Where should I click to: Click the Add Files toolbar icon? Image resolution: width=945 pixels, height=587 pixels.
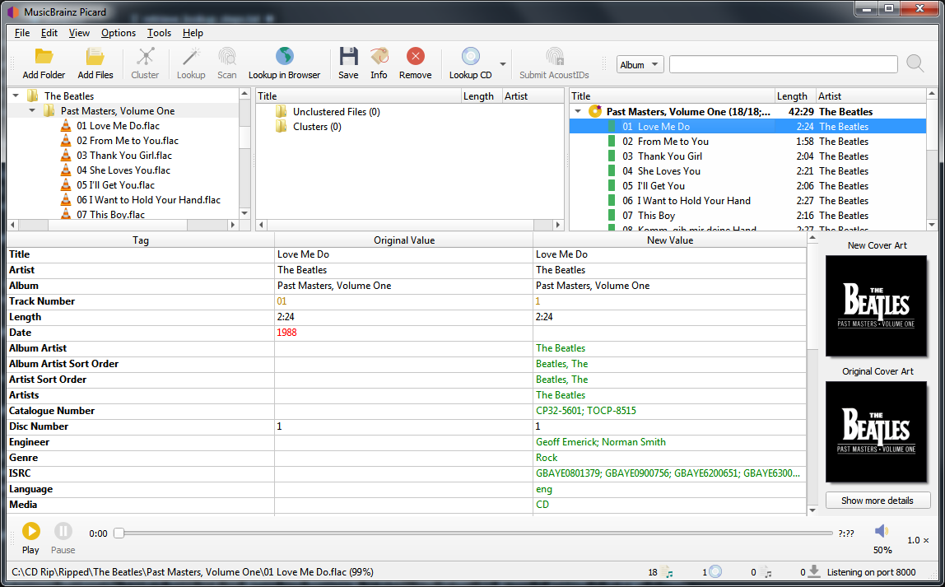(95, 57)
